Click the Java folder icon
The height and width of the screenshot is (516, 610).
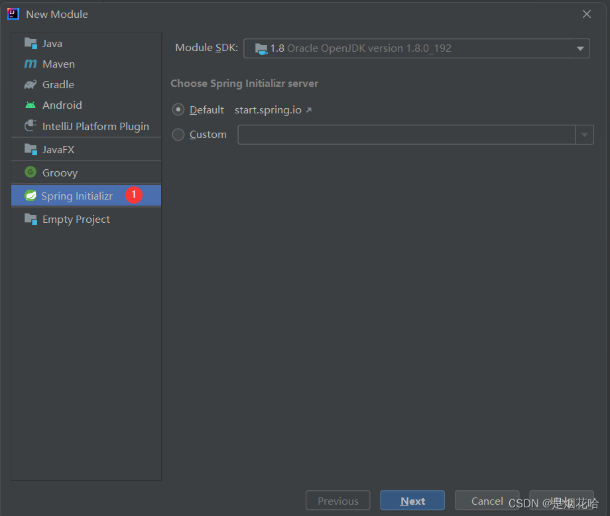30,43
